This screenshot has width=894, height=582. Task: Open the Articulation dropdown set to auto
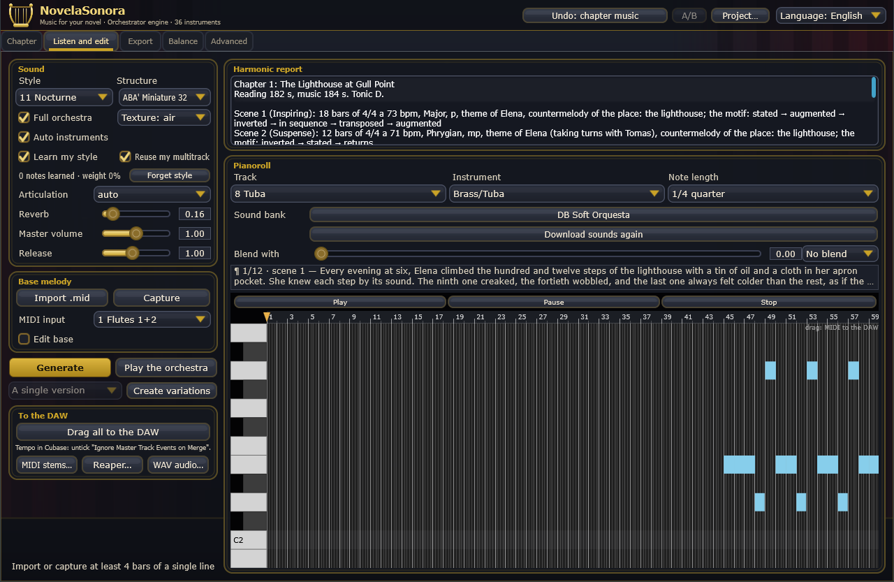coord(152,194)
